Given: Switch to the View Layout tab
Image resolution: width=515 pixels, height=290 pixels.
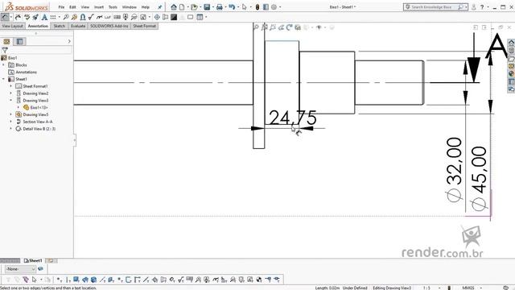Looking at the screenshot, I should (13, 26).
